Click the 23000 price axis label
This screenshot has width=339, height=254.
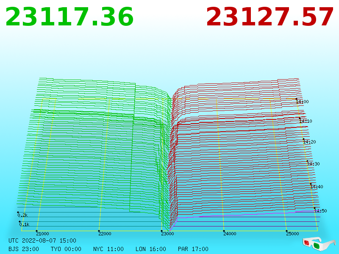pos(167,234)
